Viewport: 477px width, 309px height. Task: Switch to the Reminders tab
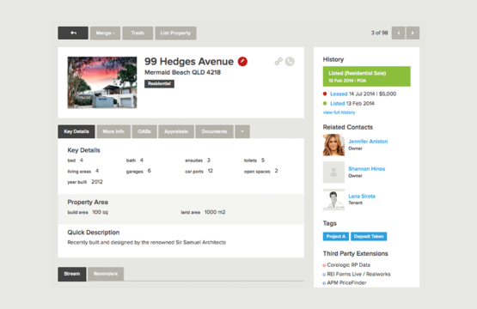[x=106, y=274]
